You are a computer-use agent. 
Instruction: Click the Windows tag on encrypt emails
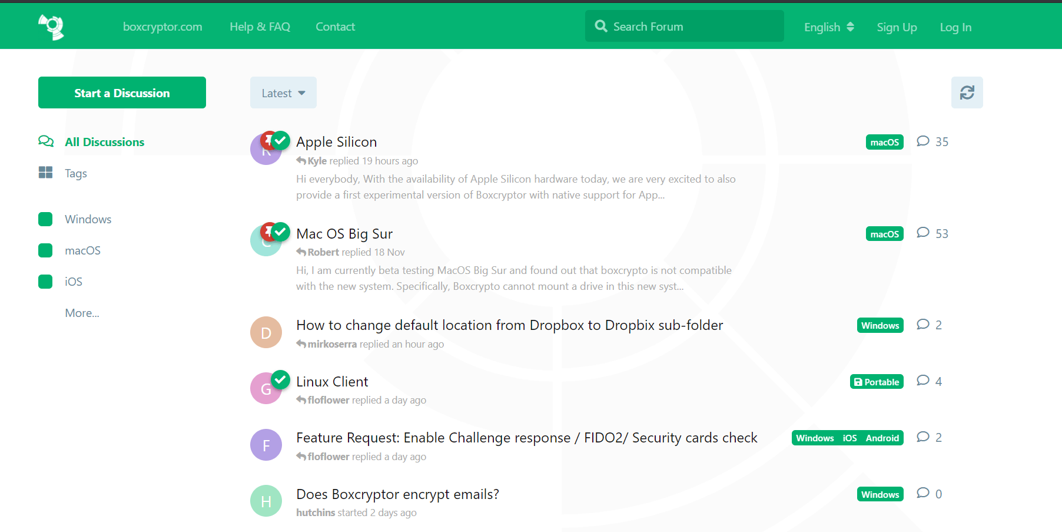click(x=880, y=494)
